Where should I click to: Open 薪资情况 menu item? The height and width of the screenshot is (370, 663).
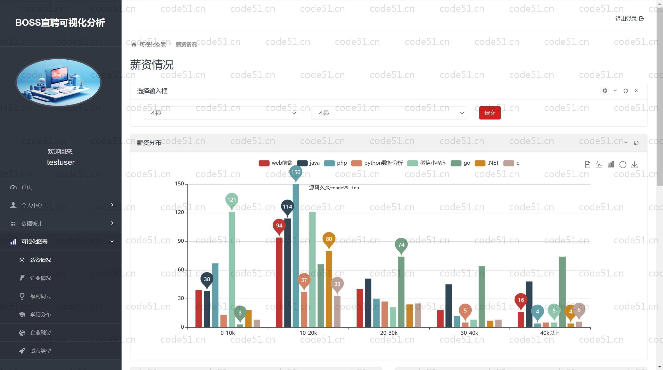61,260
